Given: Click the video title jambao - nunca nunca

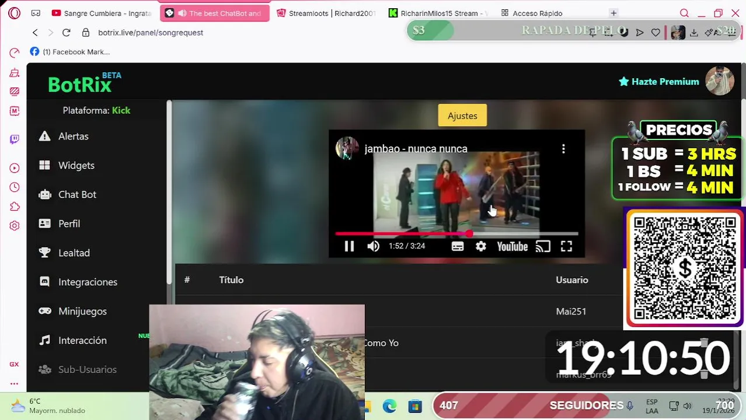Looking at the screenshot, I should 416,149.
